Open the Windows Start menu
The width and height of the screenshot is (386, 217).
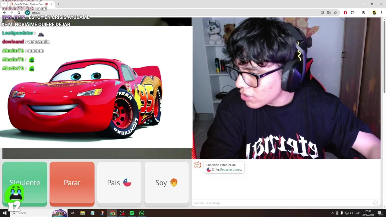pos(5,213)
